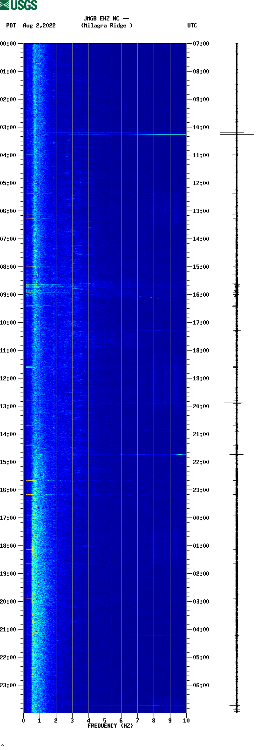Click the 18:00 PDT time label

tap(8, 546)
